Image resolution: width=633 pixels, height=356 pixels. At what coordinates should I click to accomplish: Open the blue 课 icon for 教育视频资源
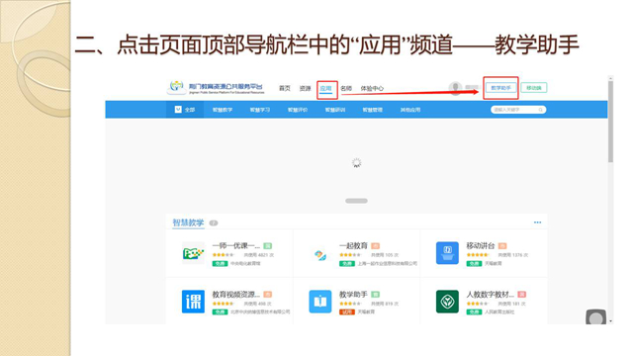193,302
